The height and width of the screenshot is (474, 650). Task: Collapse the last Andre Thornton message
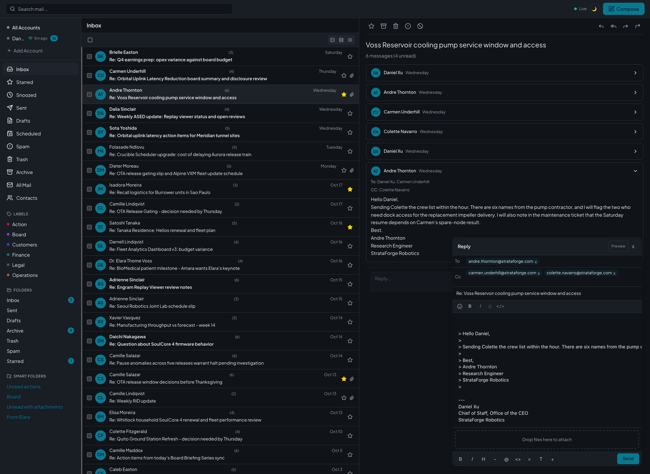635,171
